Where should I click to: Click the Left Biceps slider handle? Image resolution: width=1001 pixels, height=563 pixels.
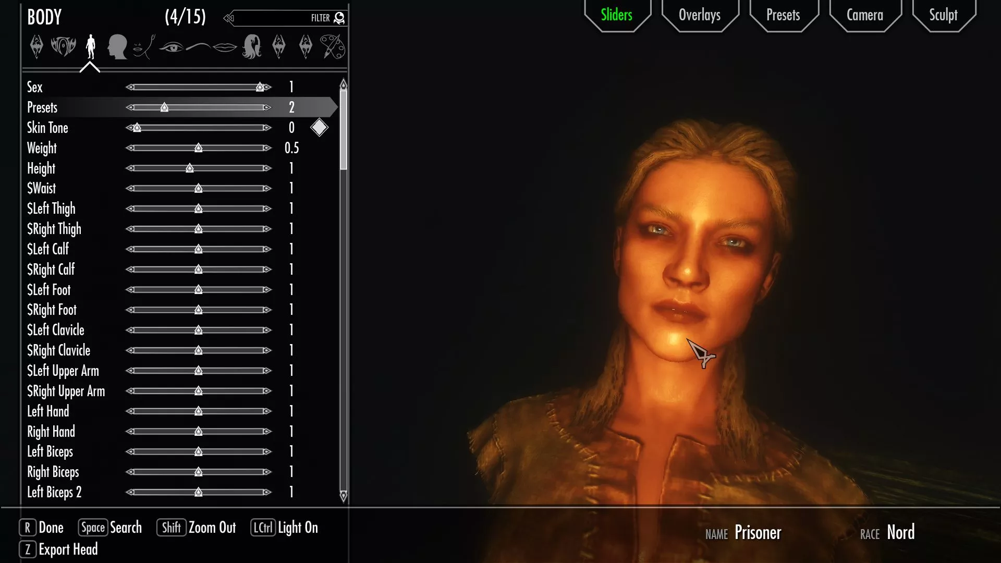tap(198, 451)
